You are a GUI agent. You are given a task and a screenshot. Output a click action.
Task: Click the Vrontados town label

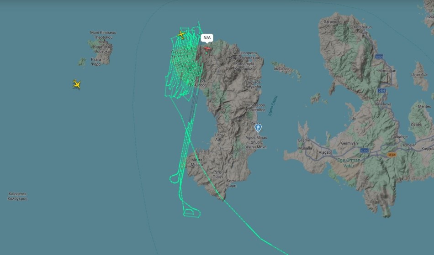(255, 108)
